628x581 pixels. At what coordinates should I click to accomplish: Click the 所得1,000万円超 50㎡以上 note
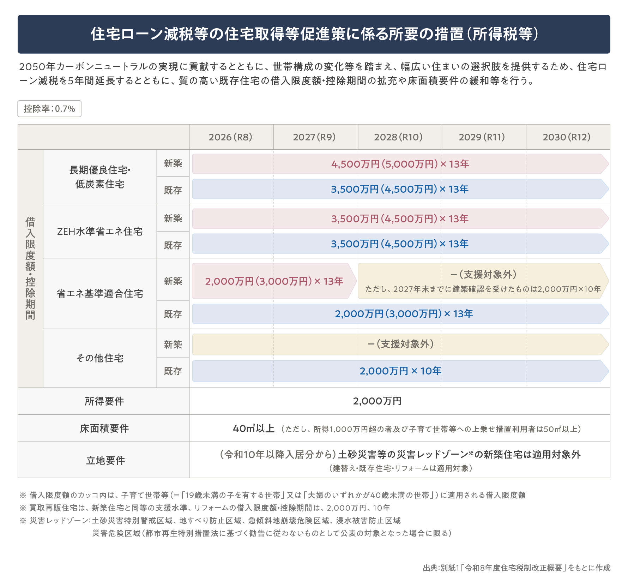tap(431, 429)
